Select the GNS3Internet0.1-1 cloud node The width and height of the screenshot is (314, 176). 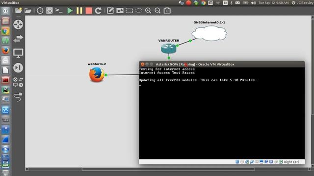[x=209, y=33]
